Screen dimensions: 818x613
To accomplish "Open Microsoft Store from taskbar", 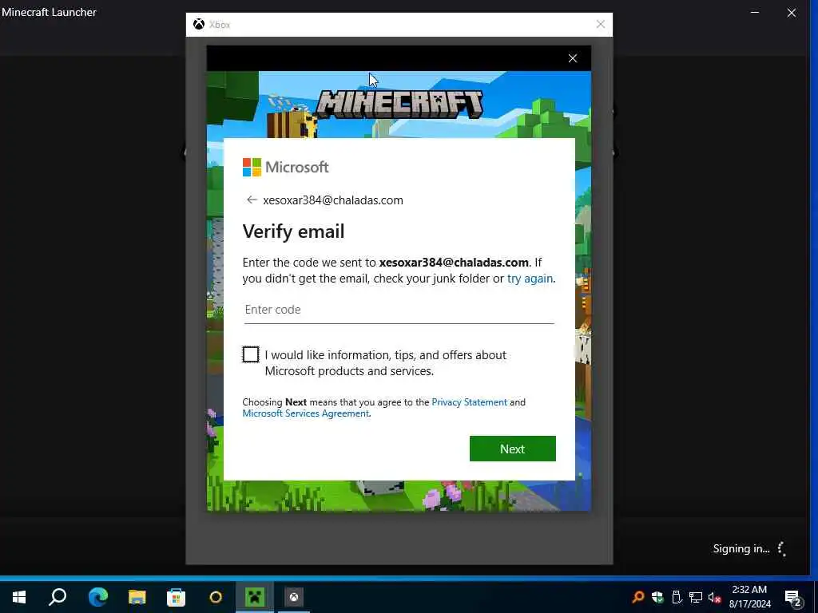I will (x=177, y=597).
